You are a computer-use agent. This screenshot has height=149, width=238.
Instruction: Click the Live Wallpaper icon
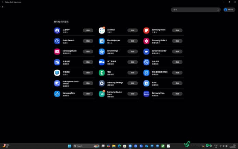[x=102, y=41]
